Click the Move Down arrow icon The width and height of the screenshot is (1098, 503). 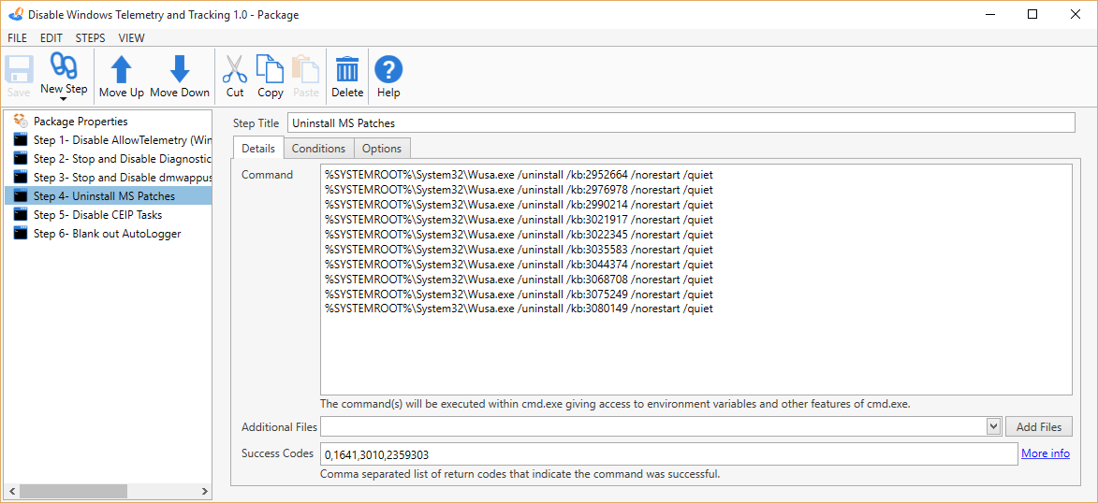[x=180, y=69]
